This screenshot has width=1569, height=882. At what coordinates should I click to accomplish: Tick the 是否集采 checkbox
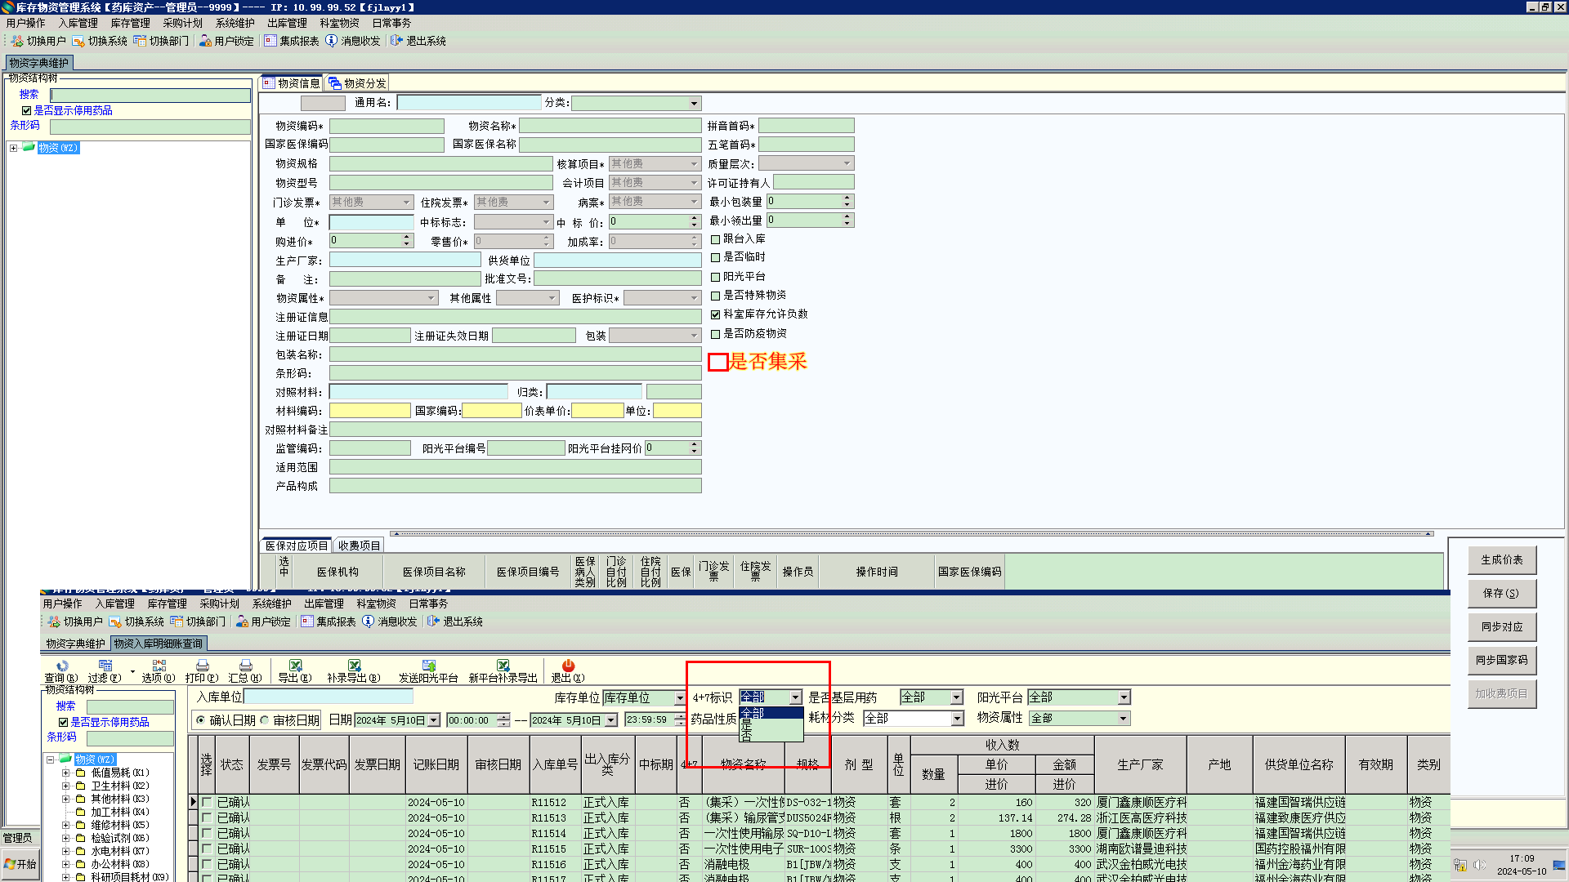coord(717,362)
